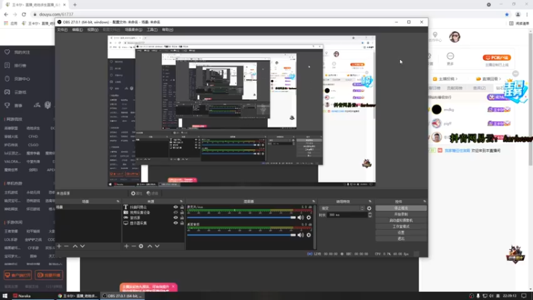Reload the Chrome page
The width and height of the screenshot is (533, 300).
[24, 14]
